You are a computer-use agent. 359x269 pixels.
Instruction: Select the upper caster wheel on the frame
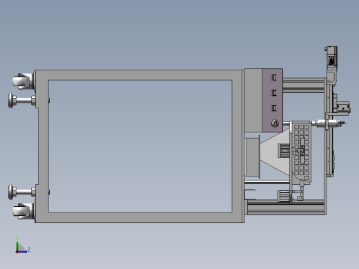click(x=21, y=81)
